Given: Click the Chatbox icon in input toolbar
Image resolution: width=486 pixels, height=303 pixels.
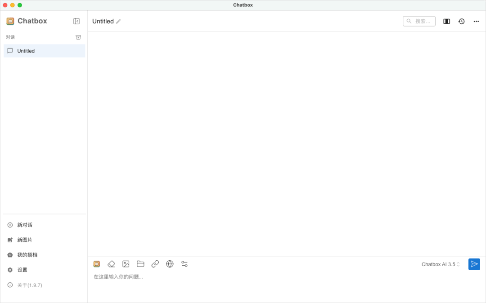Looking at the screenshot, I should (x=97, y=264).
